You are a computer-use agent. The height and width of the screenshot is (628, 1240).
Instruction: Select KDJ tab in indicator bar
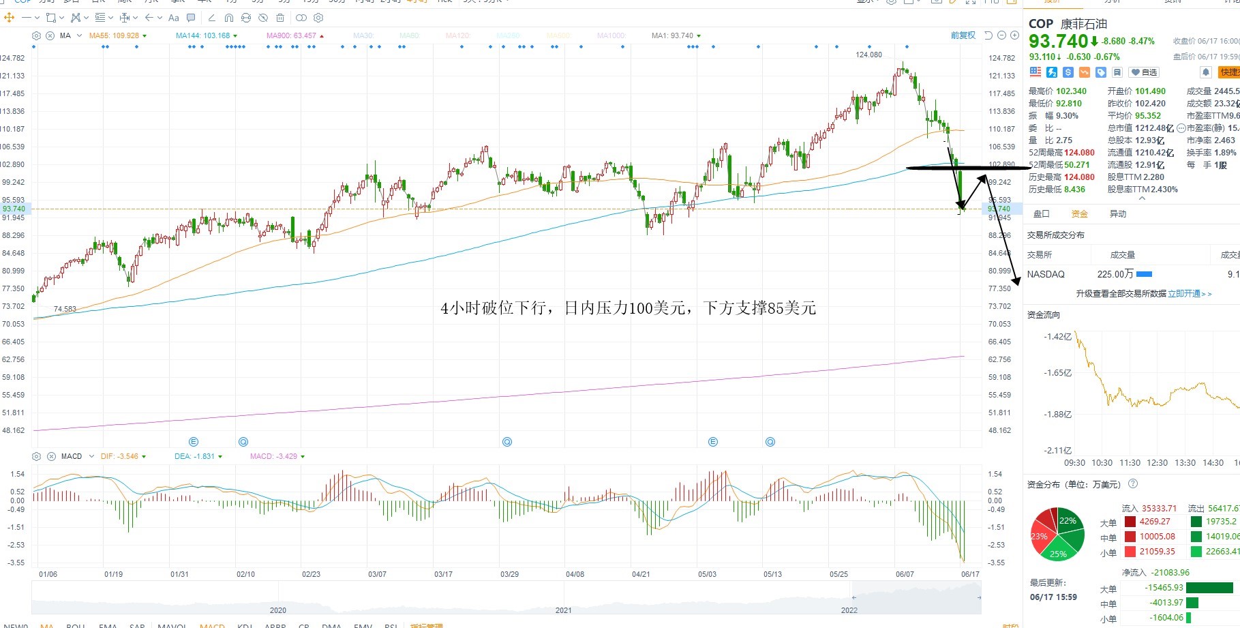pyautogui.click(x=245, y=625)
